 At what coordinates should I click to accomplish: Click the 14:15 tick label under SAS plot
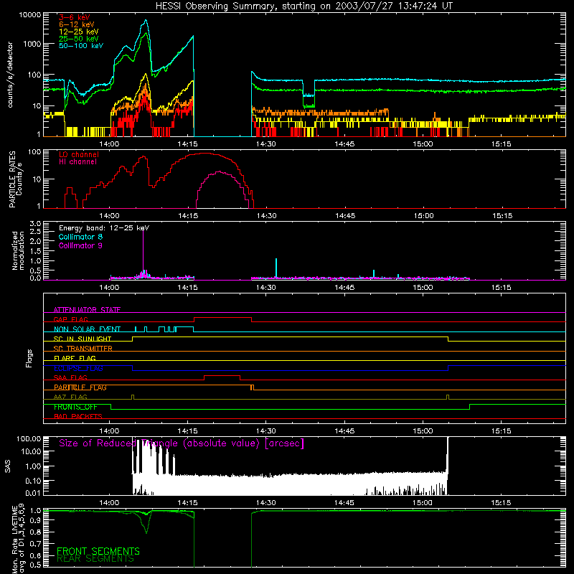point(187,503)
